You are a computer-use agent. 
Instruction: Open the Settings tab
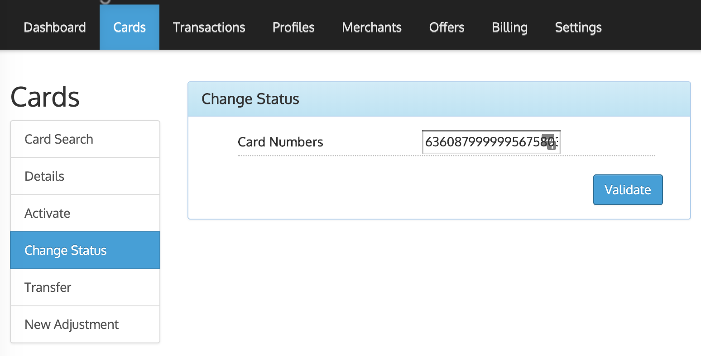click(578, 28)
